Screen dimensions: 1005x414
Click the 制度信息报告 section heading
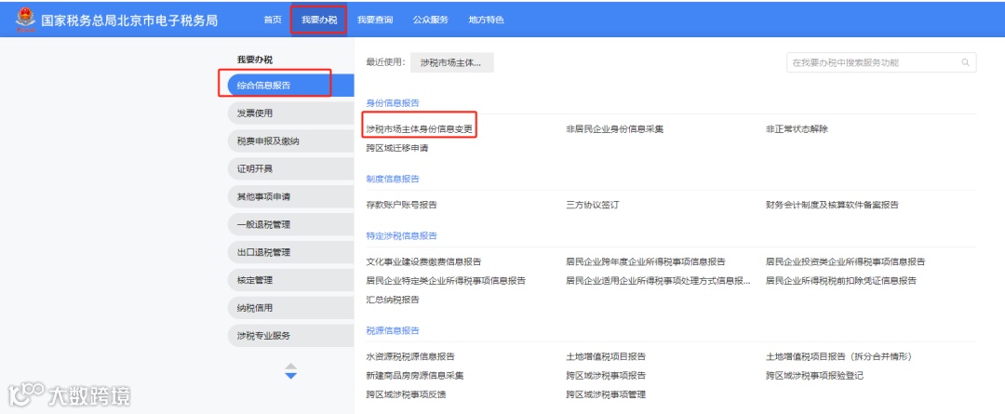(393, 179)
